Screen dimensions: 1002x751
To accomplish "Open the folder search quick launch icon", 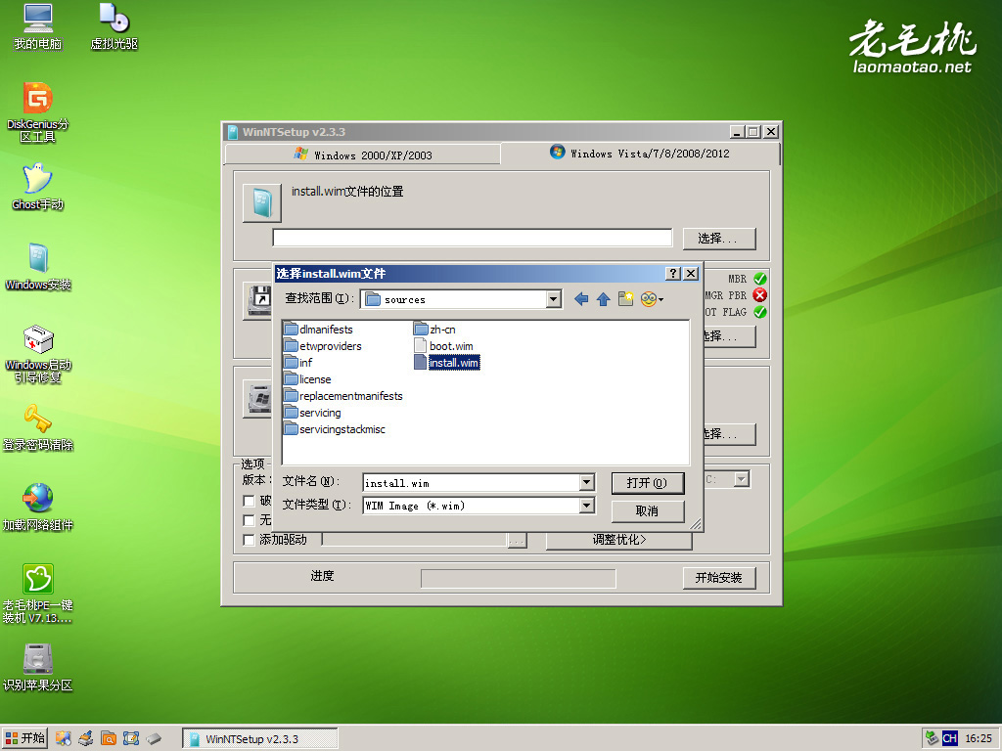I will click(109, 739).
